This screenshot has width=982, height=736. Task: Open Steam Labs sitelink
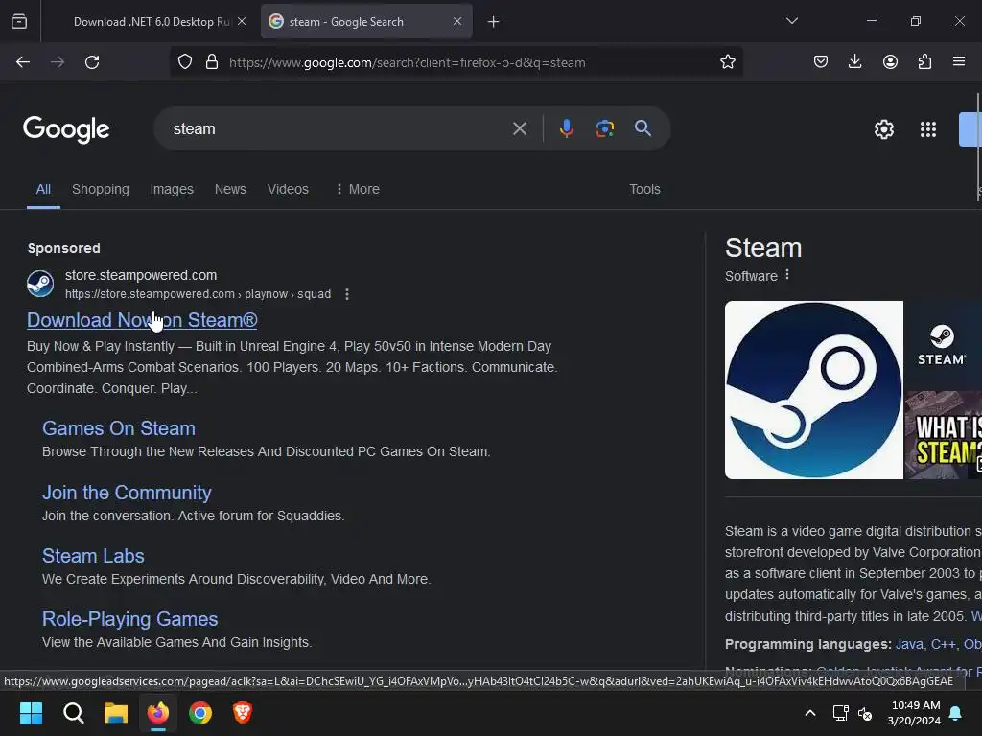tap(93, 556)
